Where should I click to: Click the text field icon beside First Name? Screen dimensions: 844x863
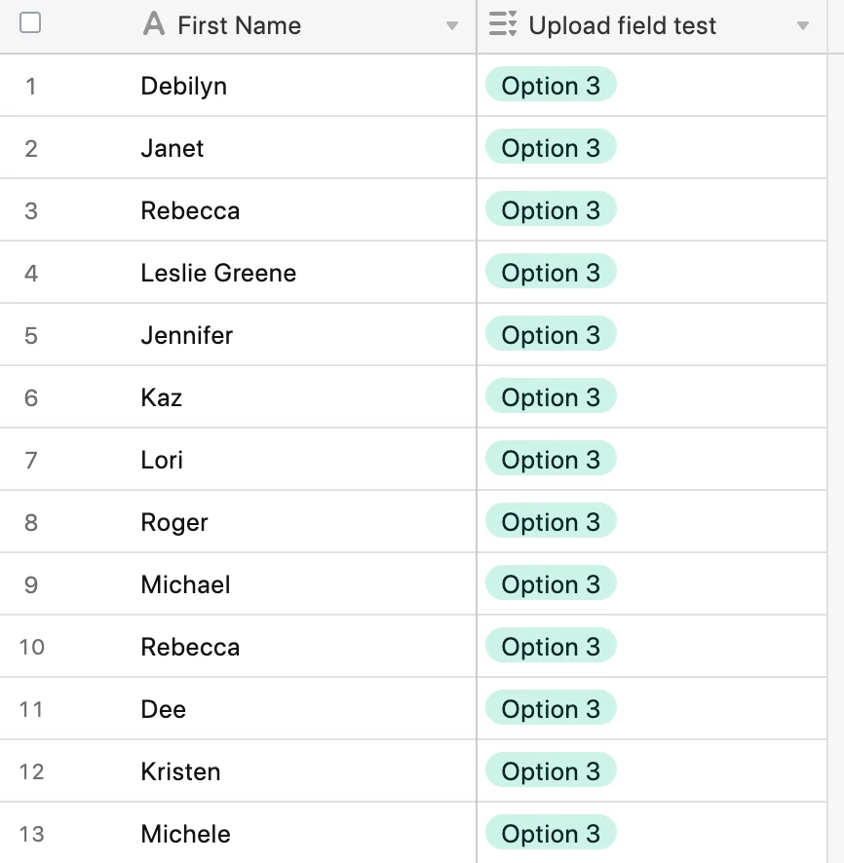click(154, 24)
